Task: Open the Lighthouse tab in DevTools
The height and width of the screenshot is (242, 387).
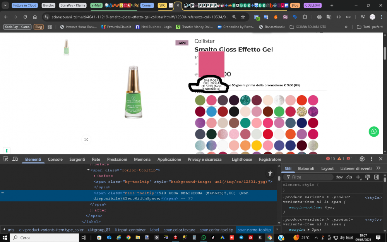Action: pos(241,159)
